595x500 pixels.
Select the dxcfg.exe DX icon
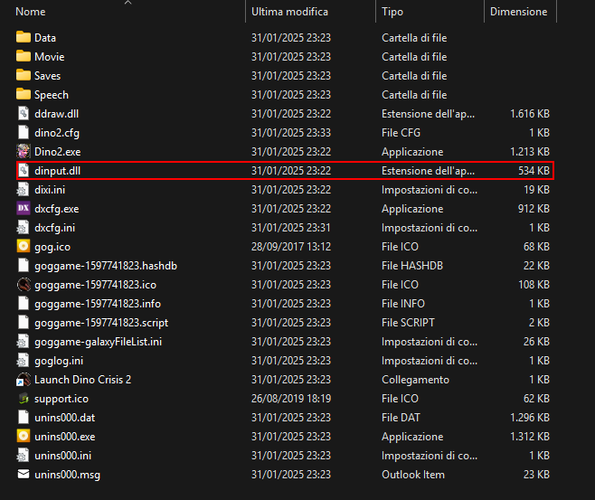click(x=24, y=208)
